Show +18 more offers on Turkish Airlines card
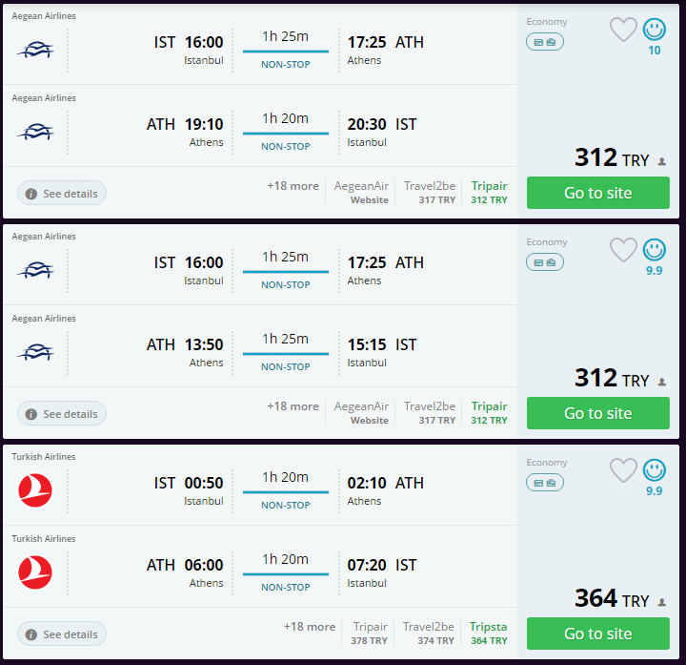The height and width of the screenshot is (665, 686). coord(309,627)
